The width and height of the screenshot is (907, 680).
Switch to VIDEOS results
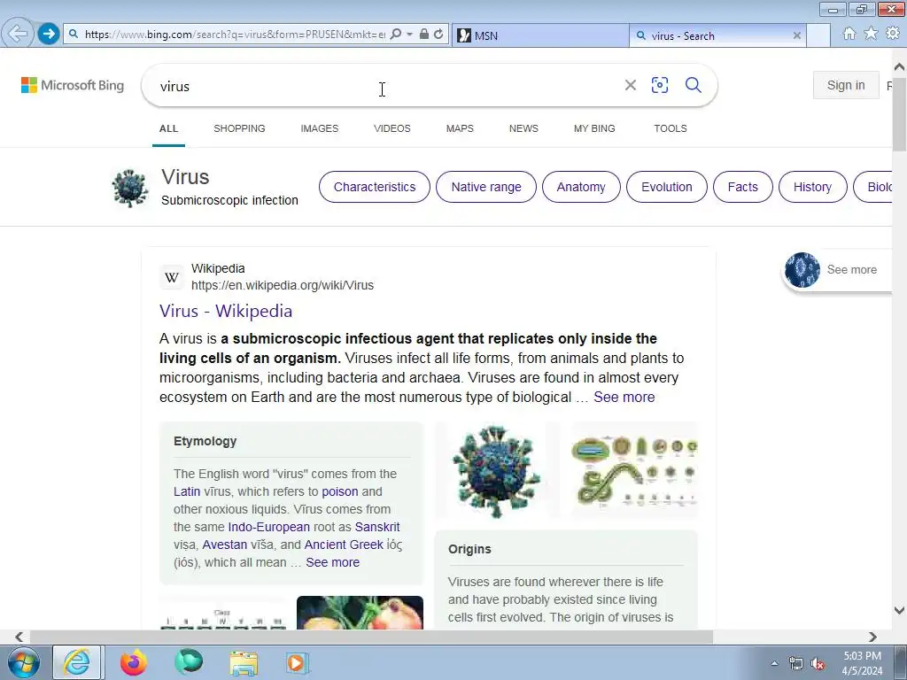tap(392, 128)
